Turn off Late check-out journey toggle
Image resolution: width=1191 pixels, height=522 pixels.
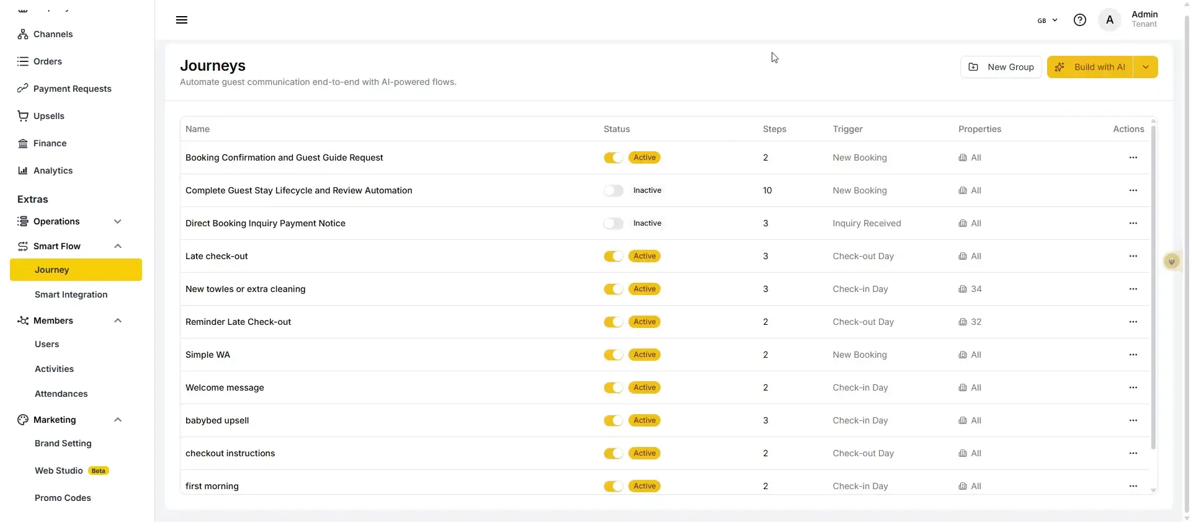coord(613,256)
